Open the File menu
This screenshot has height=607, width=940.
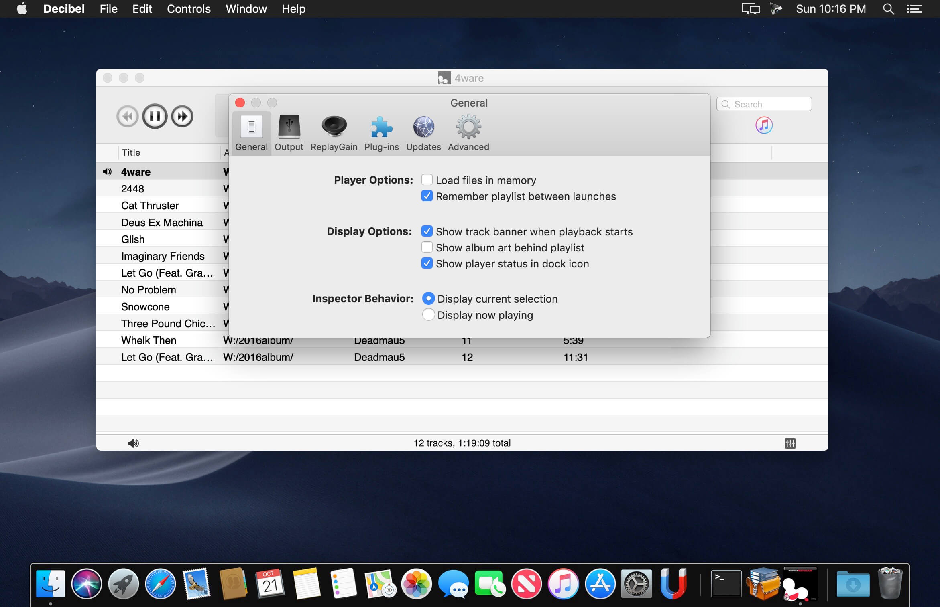[x=108, y=9]
